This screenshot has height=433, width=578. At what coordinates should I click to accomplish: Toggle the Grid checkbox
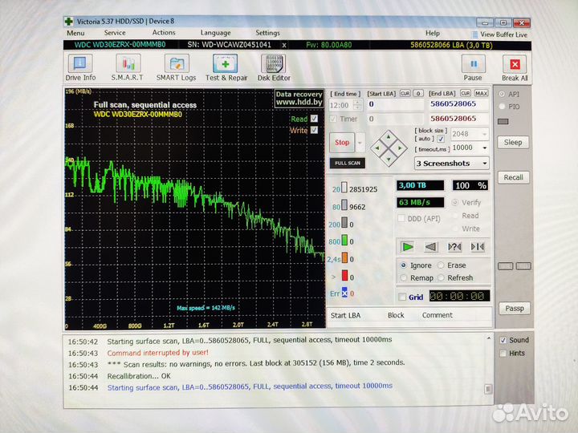pyautogui.click(x=402, y=297)
